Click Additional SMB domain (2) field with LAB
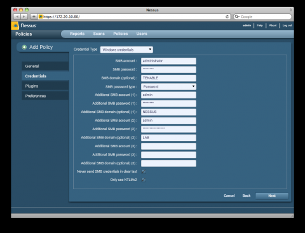This screenshot has width=305, height=233. pos(168,138)
